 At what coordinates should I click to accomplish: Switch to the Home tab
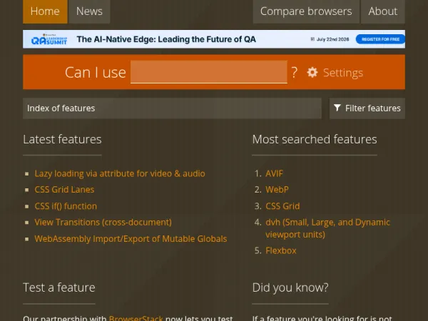point(45,11)
